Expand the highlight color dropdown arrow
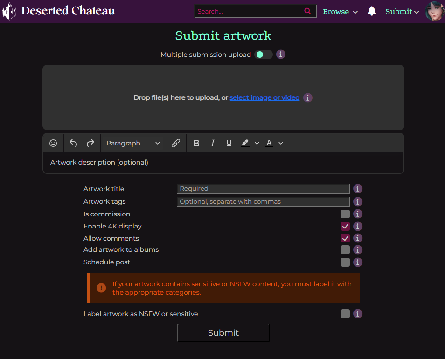Screen dimensions: 445x359 point(257,143)
